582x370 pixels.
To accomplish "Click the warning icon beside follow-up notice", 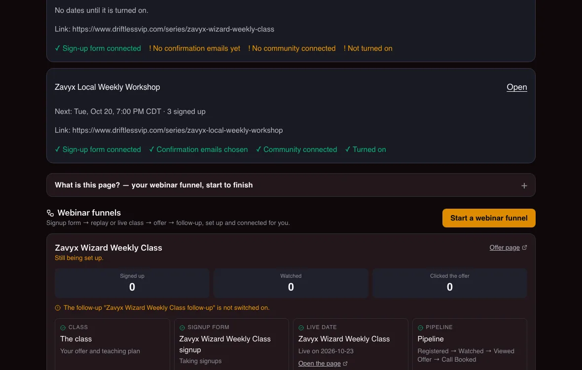I will pyautogui.click(x=58, y=308).
